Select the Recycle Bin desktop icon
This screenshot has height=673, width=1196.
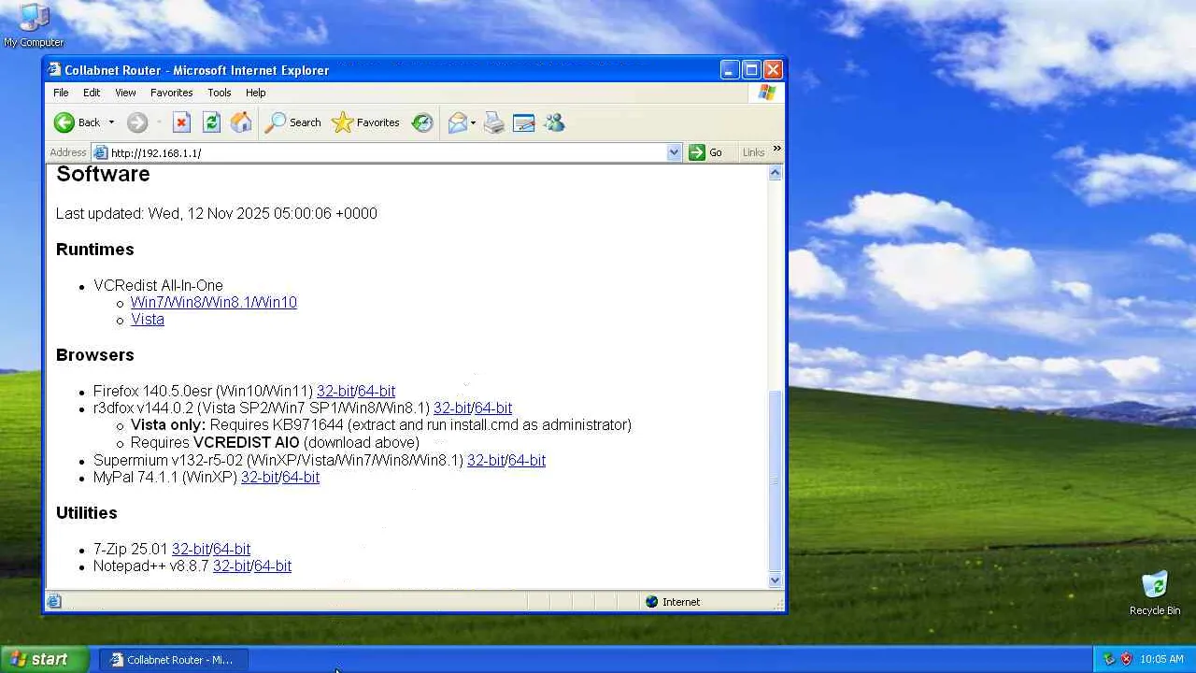pos(1155,594)
